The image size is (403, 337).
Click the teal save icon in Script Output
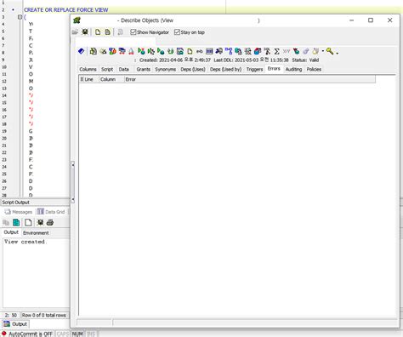[16, 222]
